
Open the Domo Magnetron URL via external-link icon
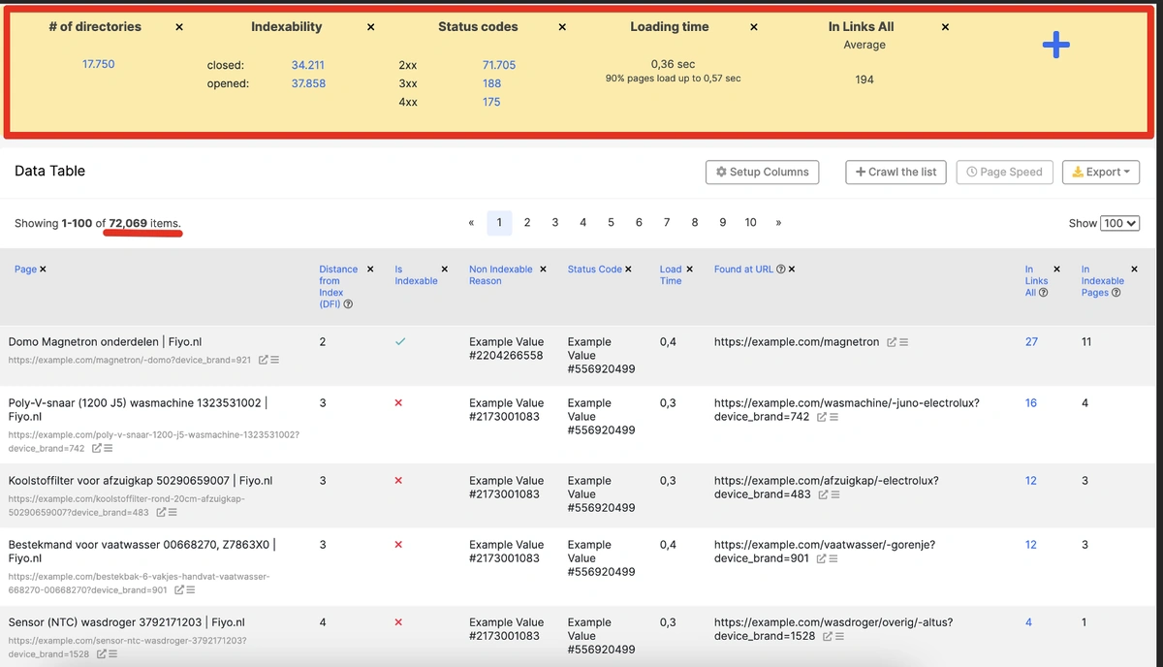[x=893, y=342]
